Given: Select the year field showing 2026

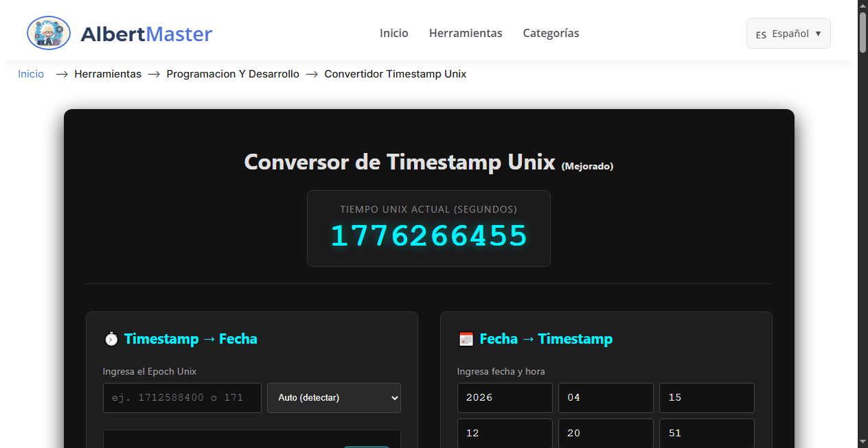Looking at the screenshot, I should click(x=505, y=397).
